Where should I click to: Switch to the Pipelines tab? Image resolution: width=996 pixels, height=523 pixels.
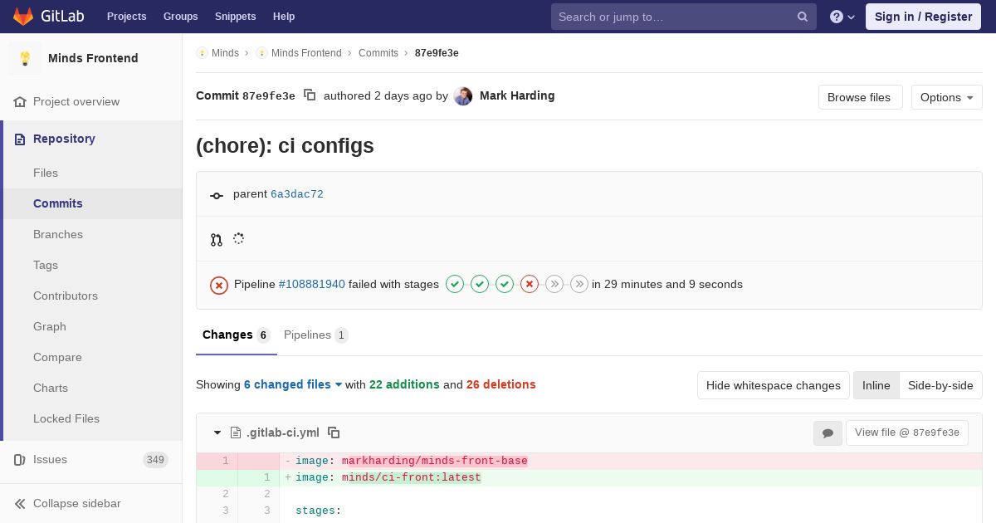(x=315, y=335)
